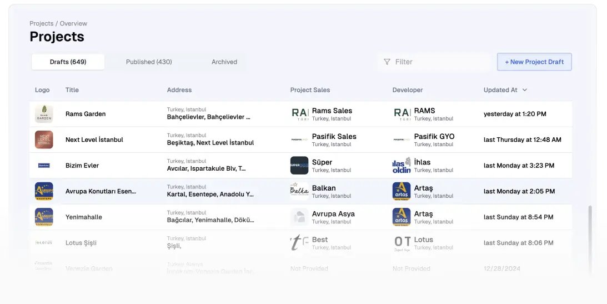
Task: Click the Süper sales logo icon
Action: [x=299, y=166]
